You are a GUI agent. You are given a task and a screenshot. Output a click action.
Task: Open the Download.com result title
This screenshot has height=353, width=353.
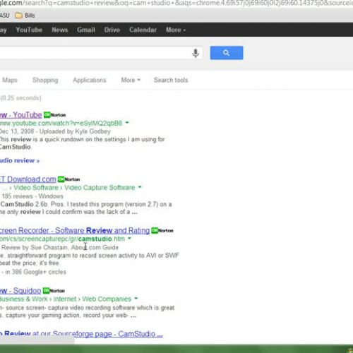28,179
